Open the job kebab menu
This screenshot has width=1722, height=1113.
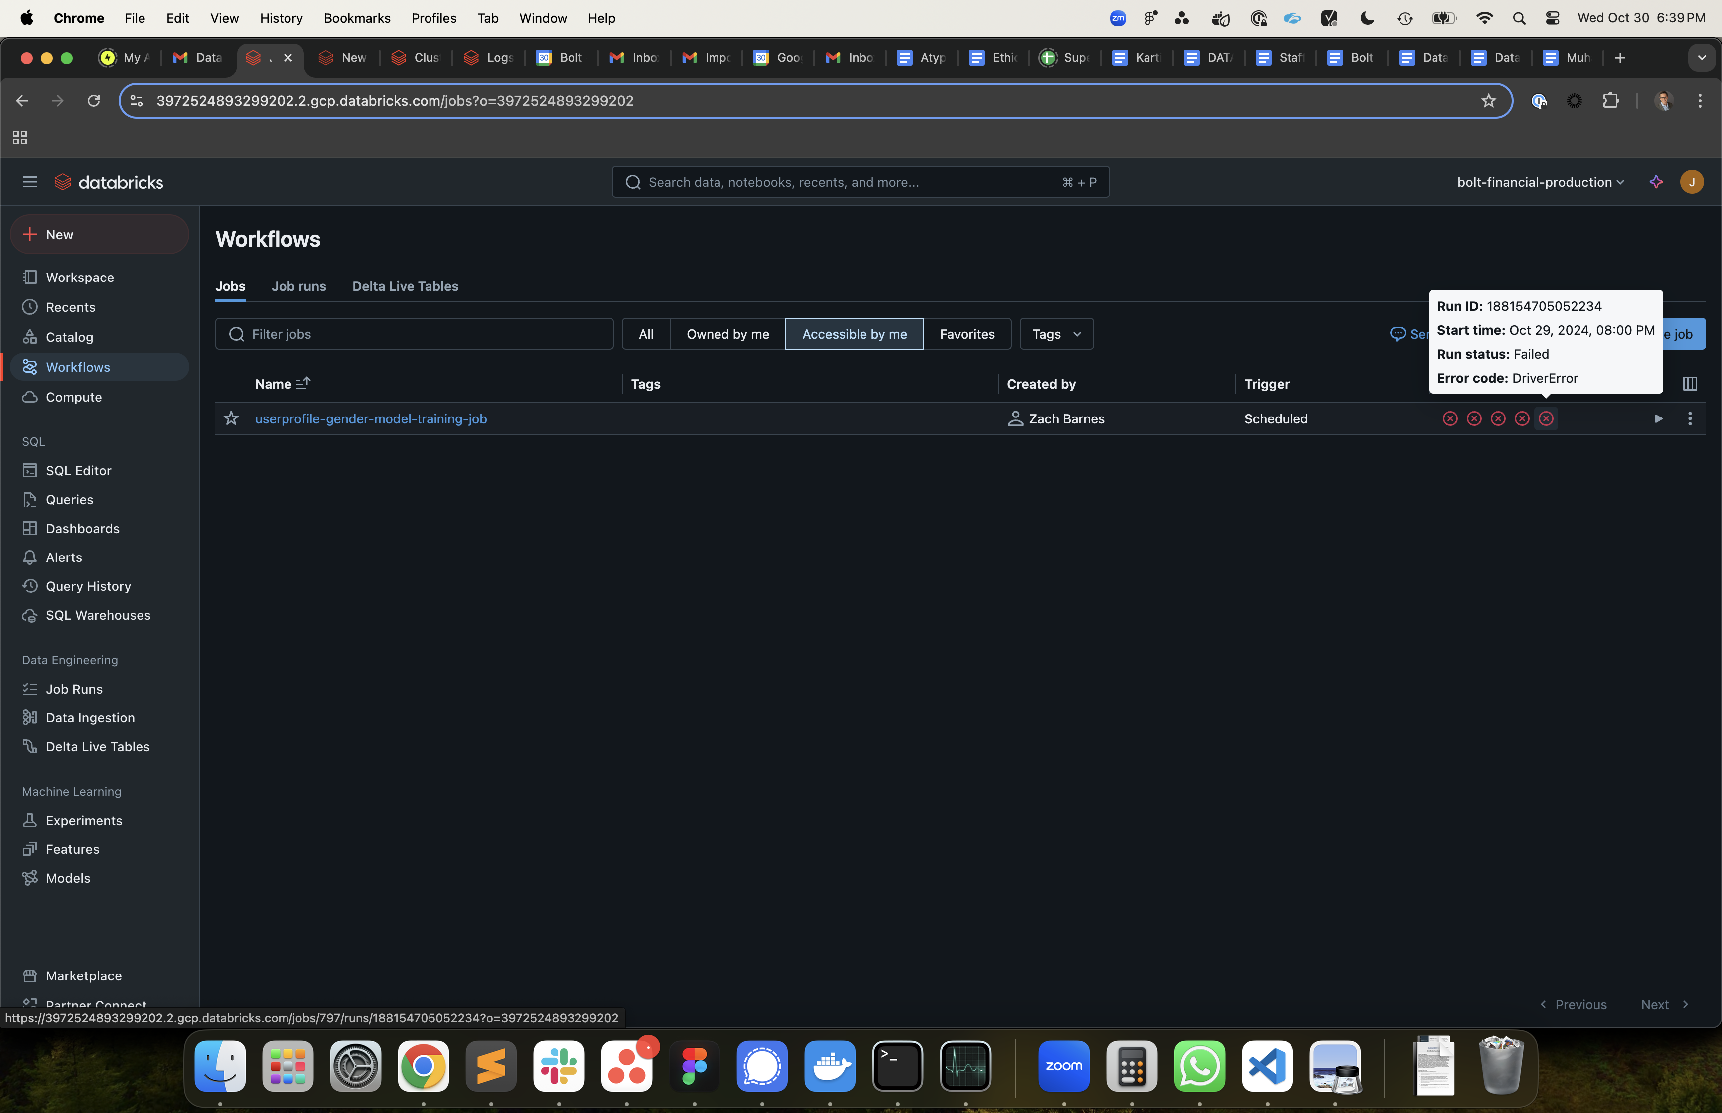point(1690,418)
